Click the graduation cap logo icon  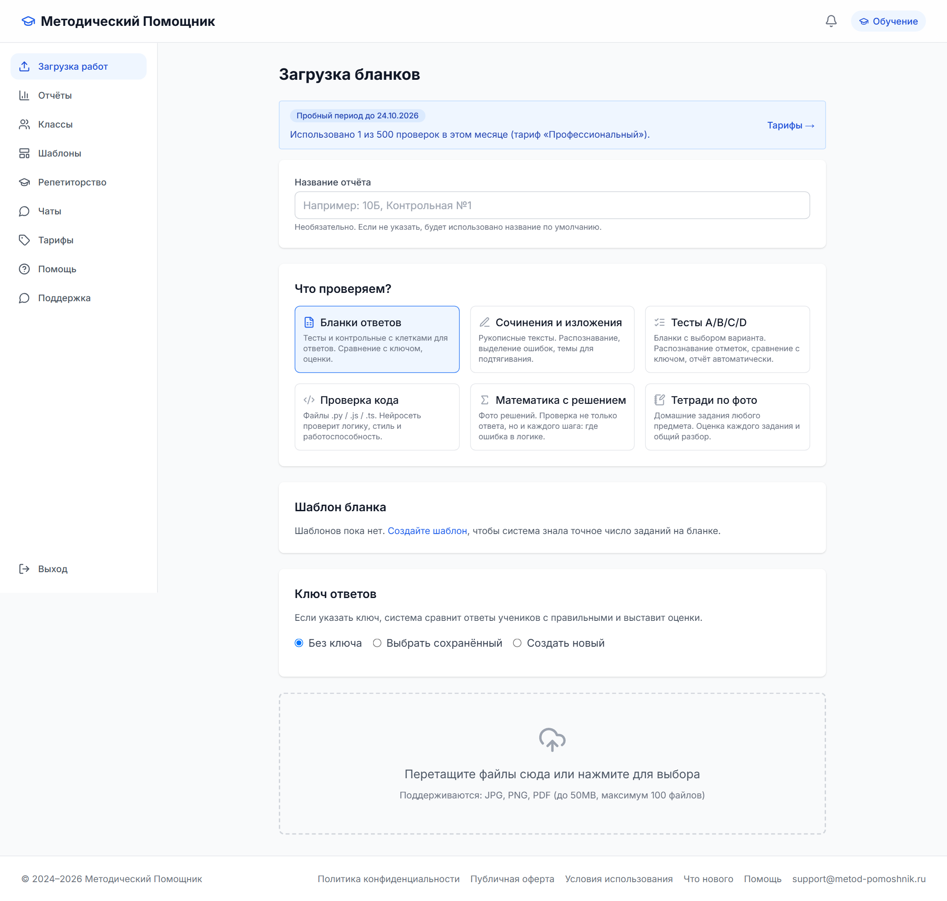[x=28, y=21]
